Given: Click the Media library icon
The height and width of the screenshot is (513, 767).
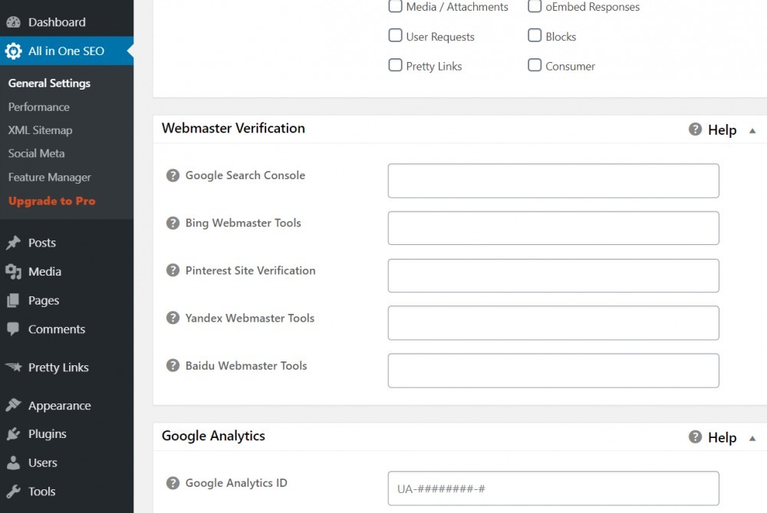Looking at the screenshot, I should point(14,271).
